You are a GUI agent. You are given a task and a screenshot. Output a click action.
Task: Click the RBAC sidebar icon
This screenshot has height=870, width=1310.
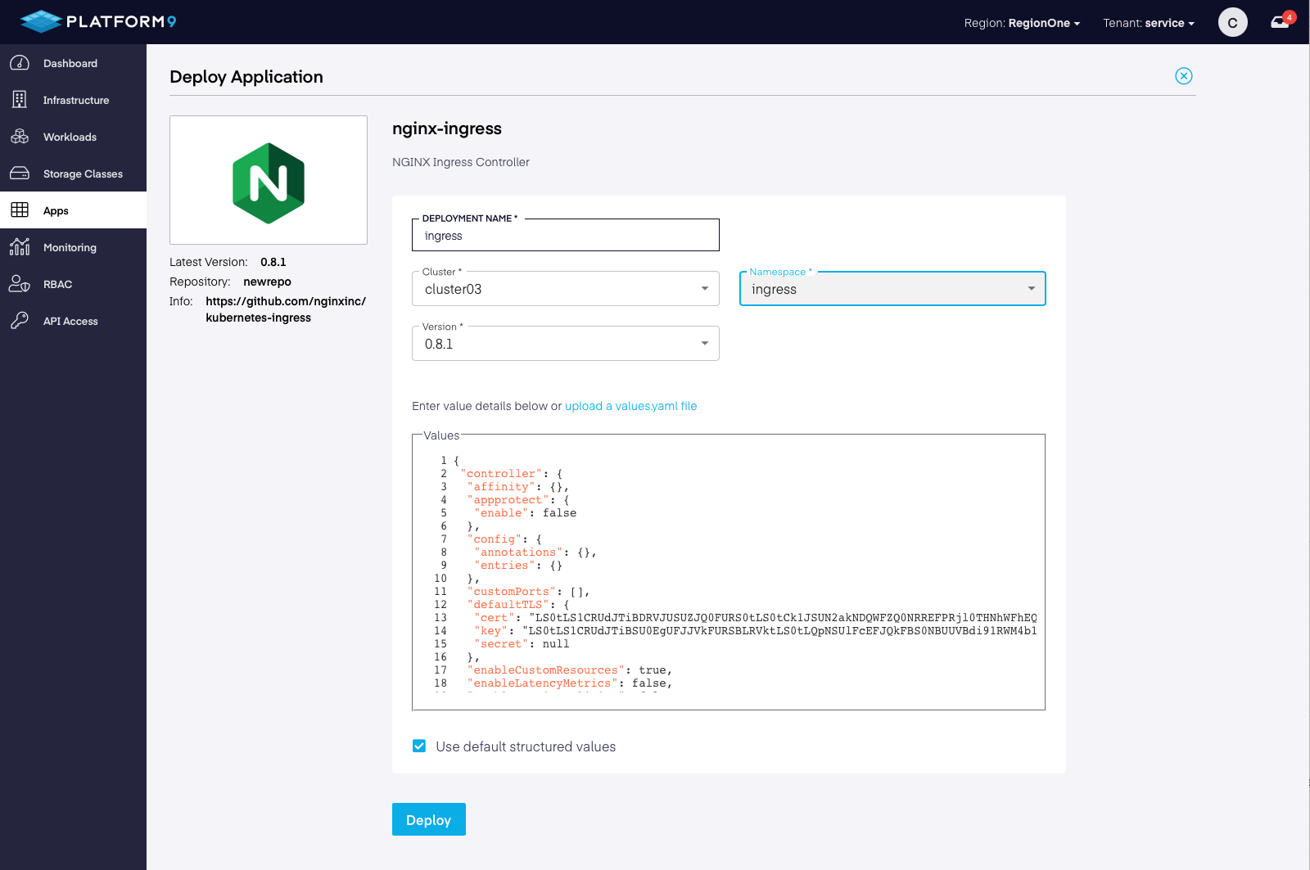click(x=20, y=284)
